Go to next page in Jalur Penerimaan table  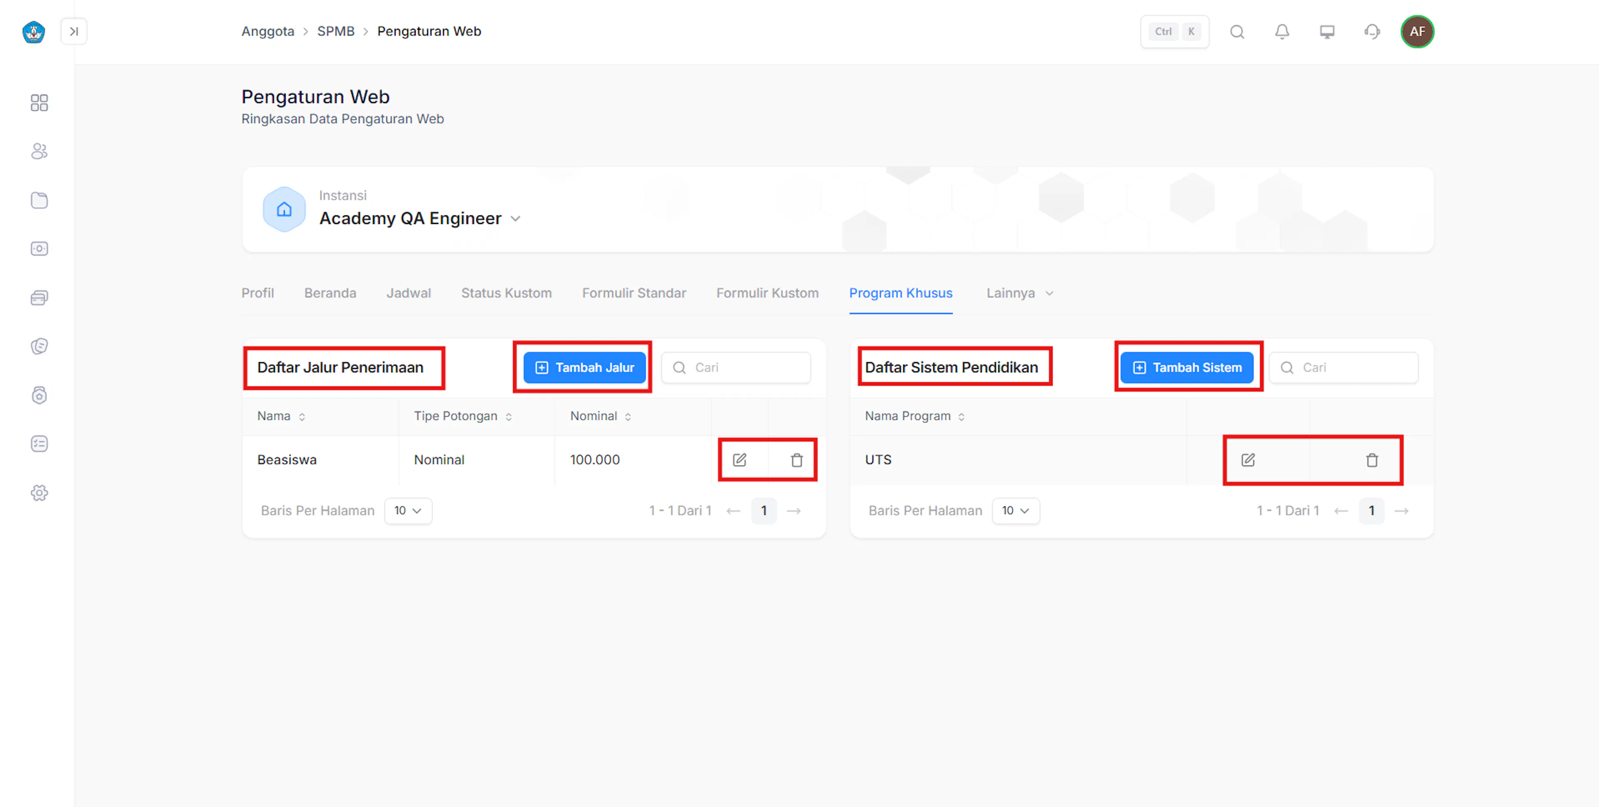coord(794,511)
